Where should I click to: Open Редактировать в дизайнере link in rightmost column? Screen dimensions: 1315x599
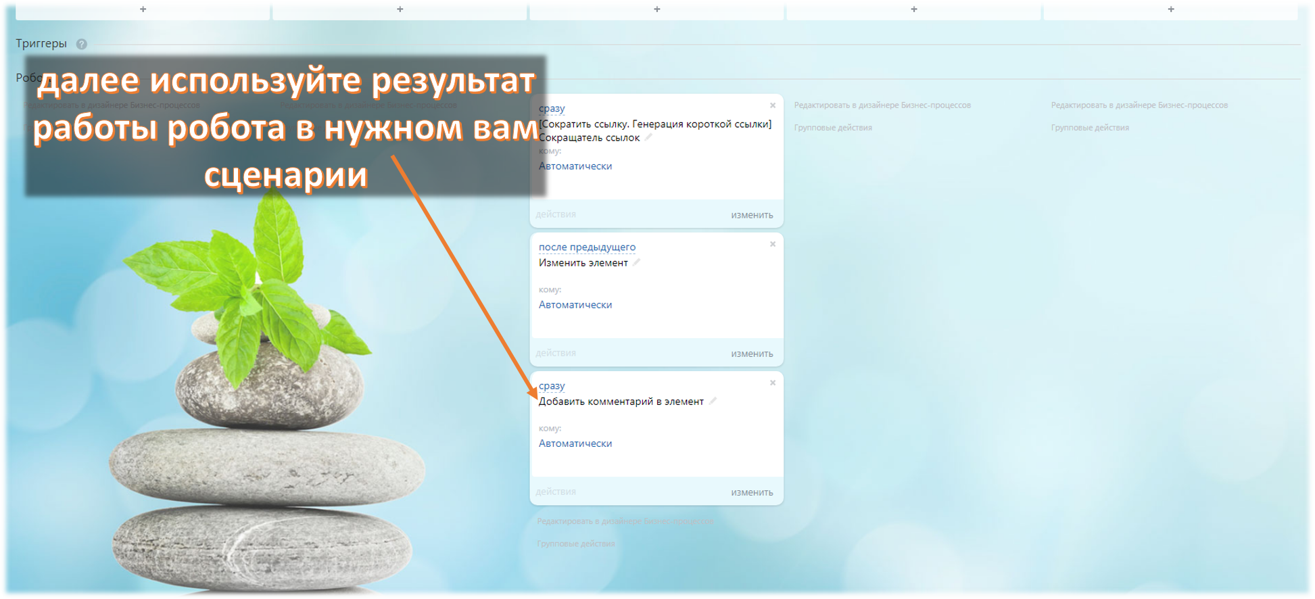pos(1139,105)
